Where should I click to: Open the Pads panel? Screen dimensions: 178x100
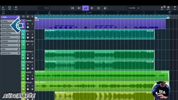pyautogui.click(x=9, y=8)
